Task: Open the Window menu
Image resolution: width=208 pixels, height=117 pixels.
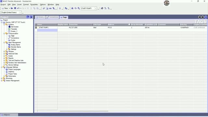Action: point(51,5)
